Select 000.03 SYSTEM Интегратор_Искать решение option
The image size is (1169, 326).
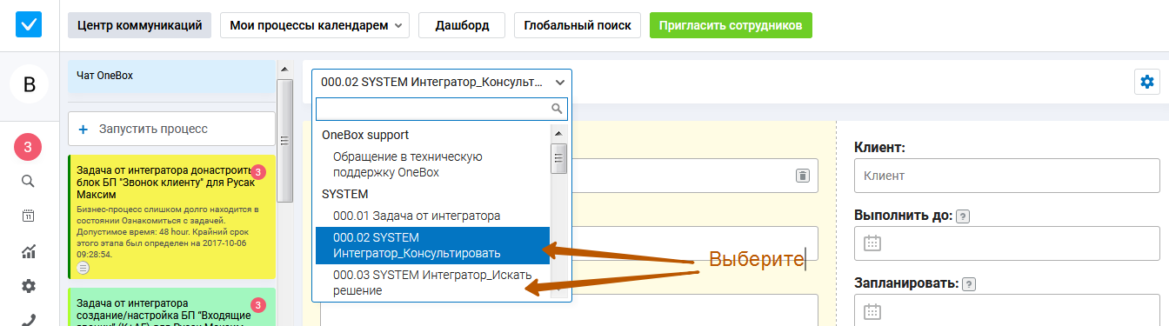coord(432,283)
